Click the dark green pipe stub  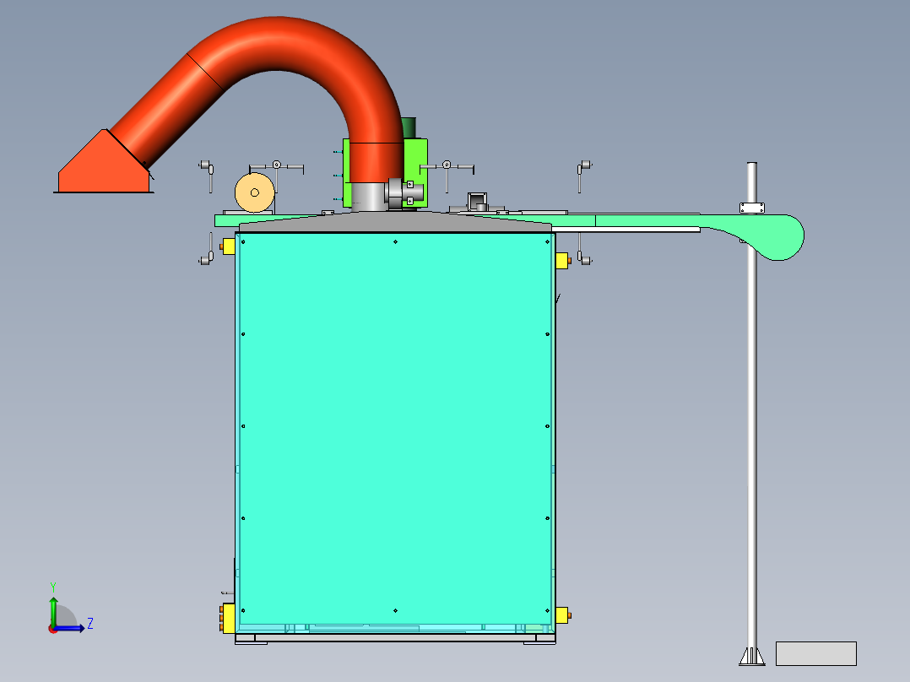409,127
